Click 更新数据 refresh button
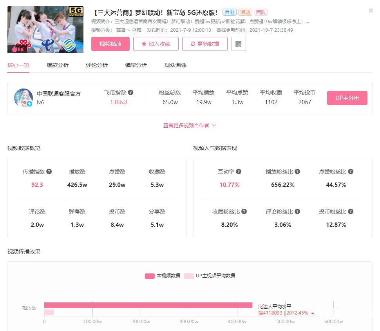 click(204, 44)
